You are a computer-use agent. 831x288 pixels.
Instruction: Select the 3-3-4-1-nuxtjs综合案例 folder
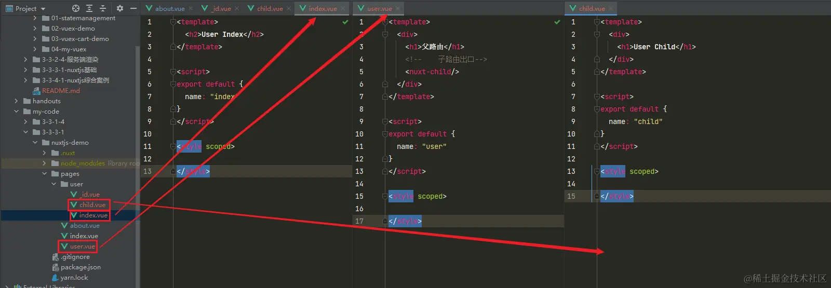click(75, 80)
